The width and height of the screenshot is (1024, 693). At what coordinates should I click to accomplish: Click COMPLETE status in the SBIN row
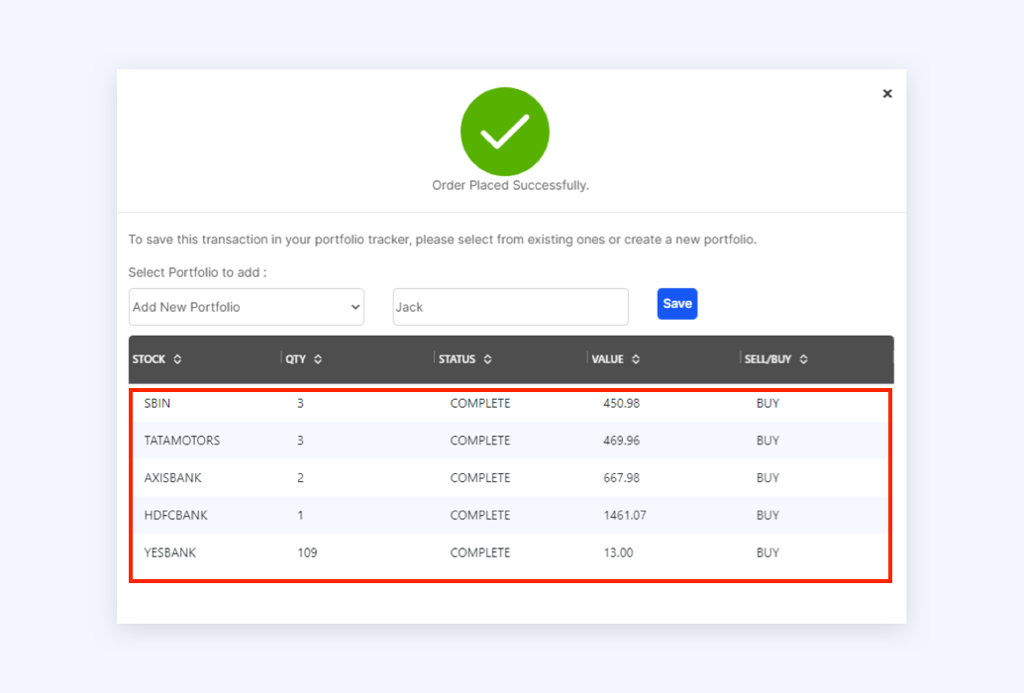point(480,403)
